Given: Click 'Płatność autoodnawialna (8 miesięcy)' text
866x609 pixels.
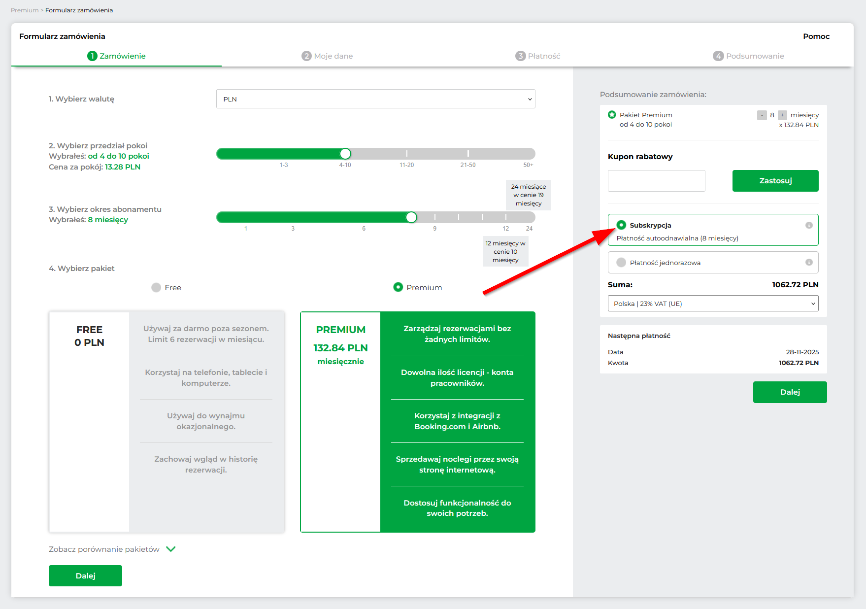Looking at the screenshot, I should (677, 238).
